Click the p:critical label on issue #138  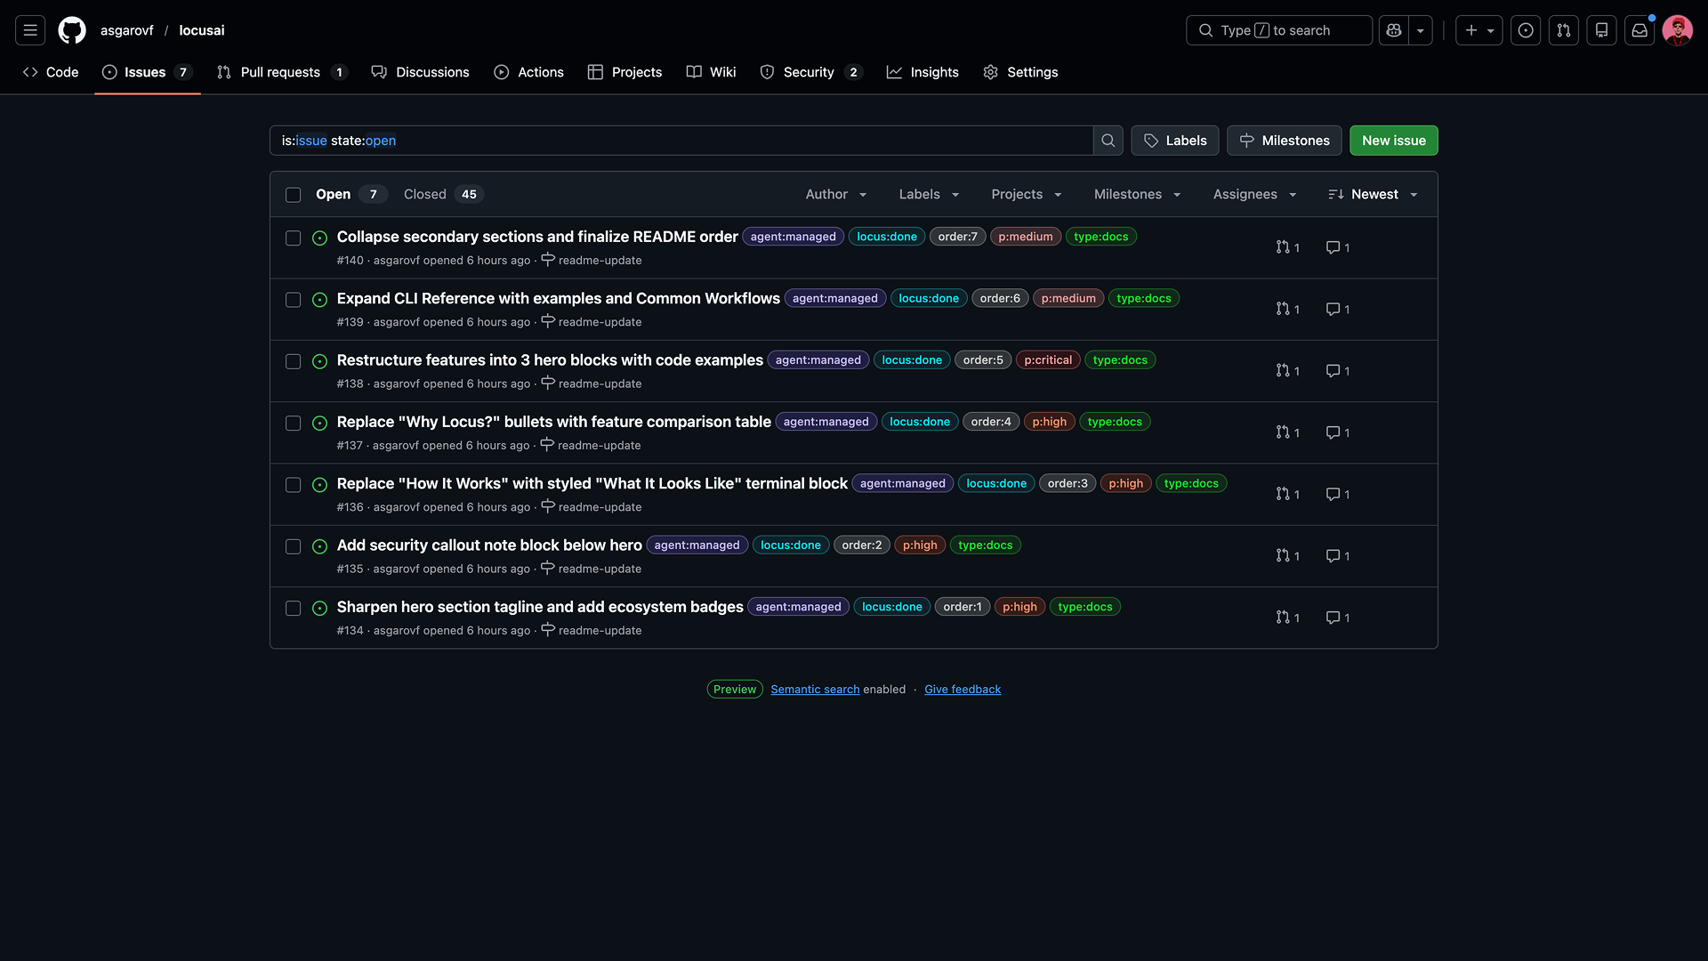[x=1048, y=360]
